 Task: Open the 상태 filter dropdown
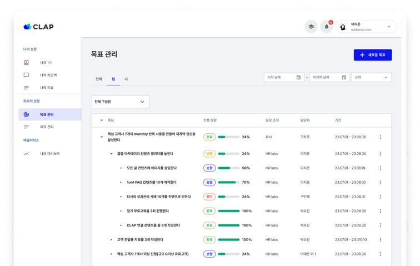(371, 77)
